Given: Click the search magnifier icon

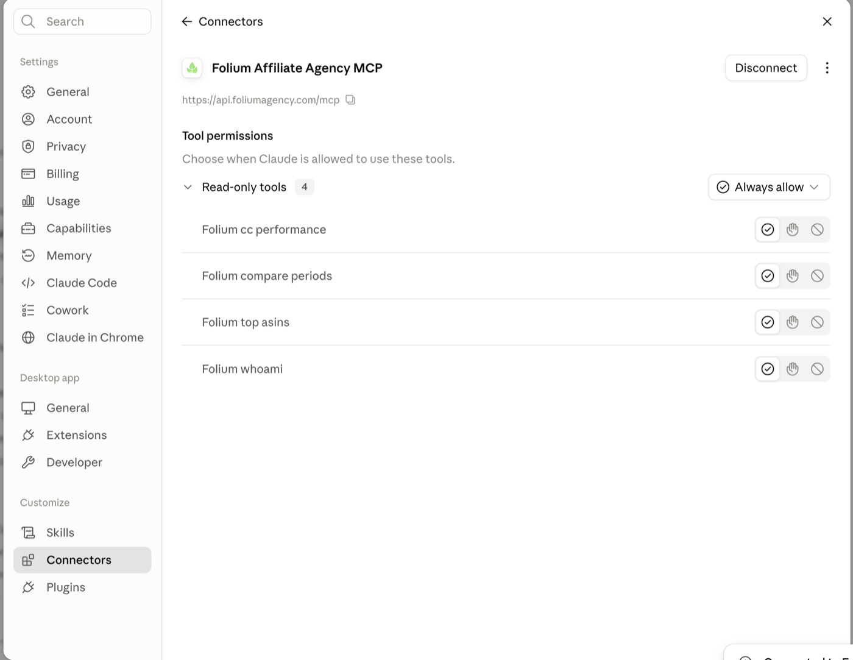Looking at the screenshot, I should [x=28, y=22].
